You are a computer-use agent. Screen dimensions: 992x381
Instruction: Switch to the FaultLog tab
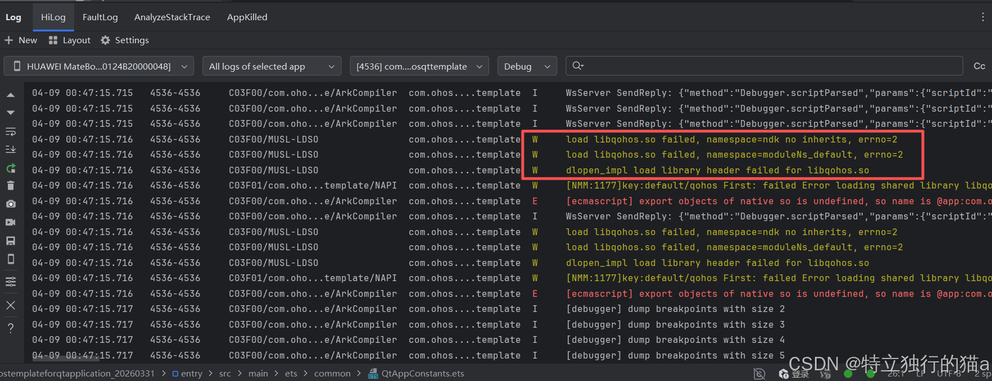[100, 17]
